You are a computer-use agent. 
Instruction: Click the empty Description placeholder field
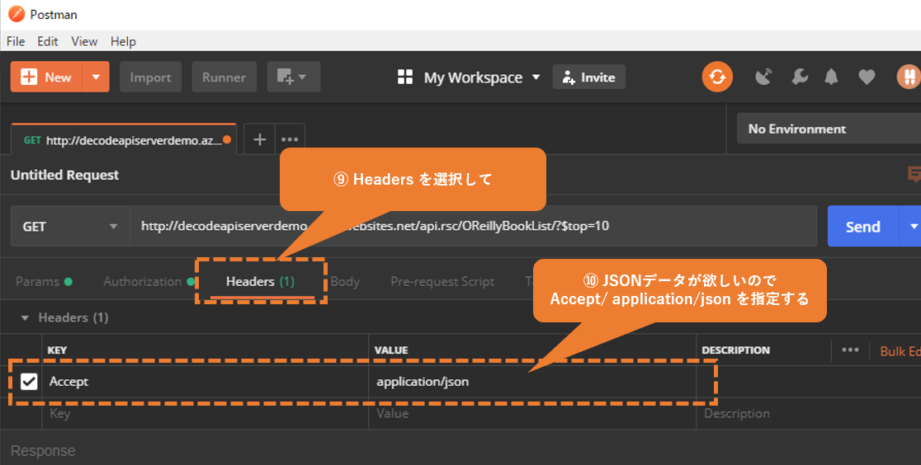[x=808, y=413]
